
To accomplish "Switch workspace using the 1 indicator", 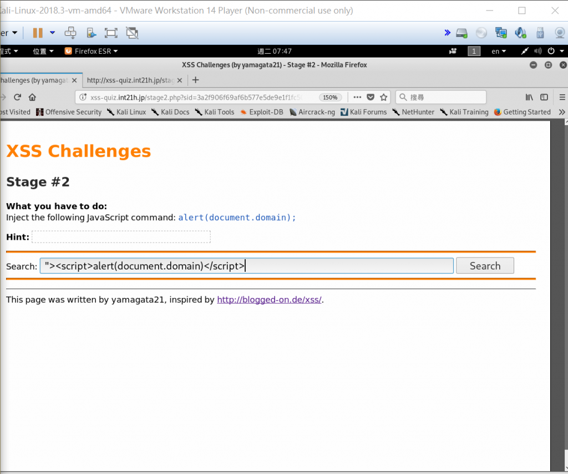I will (474, 51).
